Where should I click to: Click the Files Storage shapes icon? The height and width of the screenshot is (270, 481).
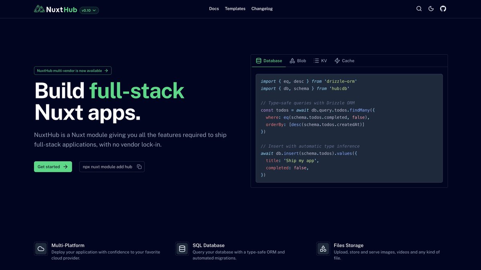[323, 249]
